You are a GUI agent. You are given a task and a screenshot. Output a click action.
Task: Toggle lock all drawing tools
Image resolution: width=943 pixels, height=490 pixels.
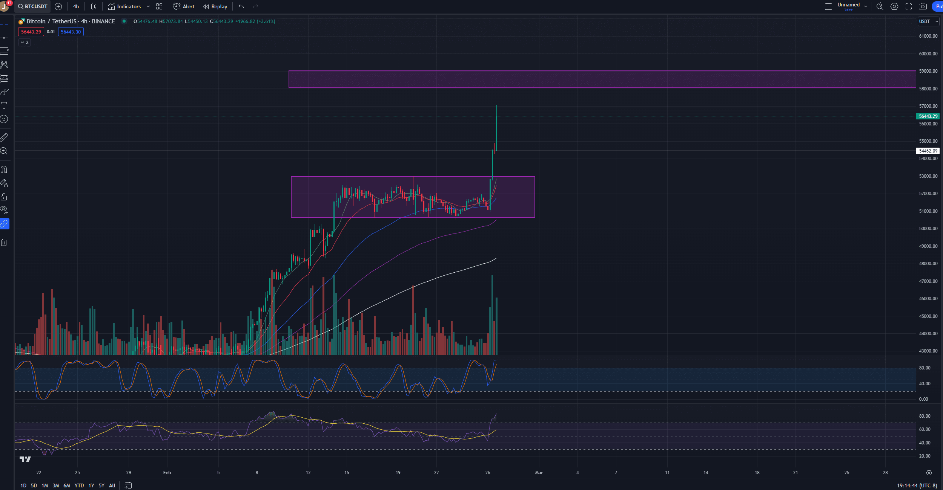[x=4, y=197]
